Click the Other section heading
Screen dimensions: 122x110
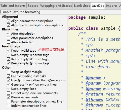click(6, 68)
